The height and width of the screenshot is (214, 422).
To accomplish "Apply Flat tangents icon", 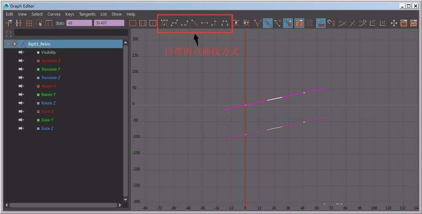I will 205,23.
